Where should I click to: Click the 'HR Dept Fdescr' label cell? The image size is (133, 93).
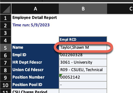pyautogui.click(x=35, y=63)
